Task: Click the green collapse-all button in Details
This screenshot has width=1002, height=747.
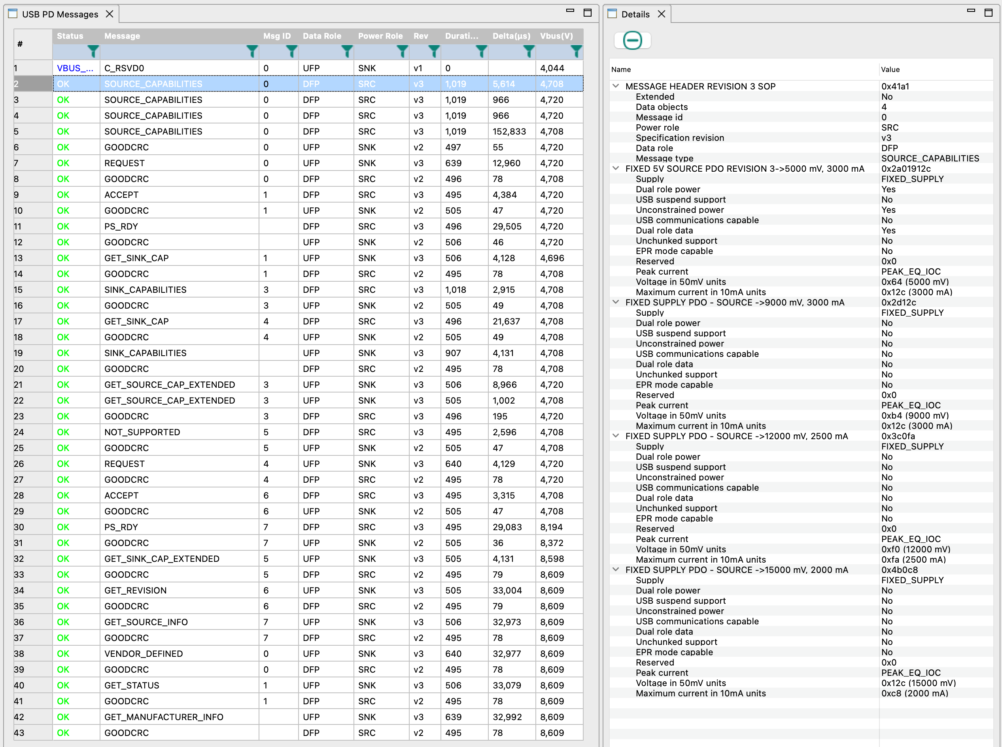Action: [x=632, y=40]
